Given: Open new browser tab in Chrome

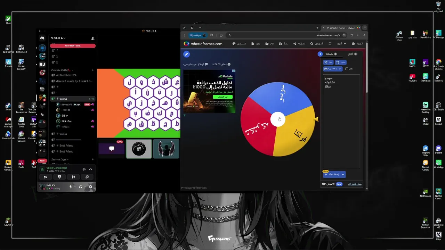Looking at the screenshot, I should (317, 28).
